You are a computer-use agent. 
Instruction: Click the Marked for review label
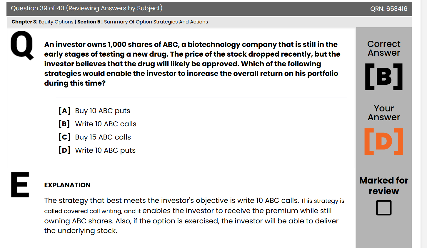(383, 186)
